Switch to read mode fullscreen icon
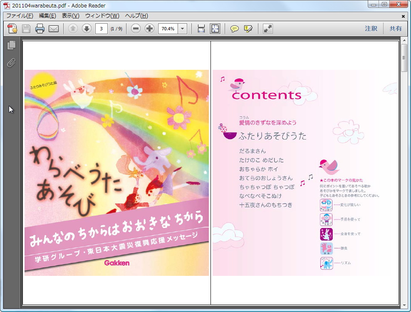This screenshot has height=312, width=411. click(268, 29)
